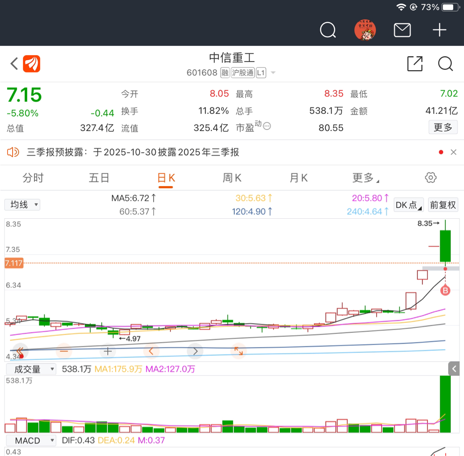This screenshot has width=464, height=456.
Task: Tap the DIF:0.43 MACD value
Action: tap(78, 441)
